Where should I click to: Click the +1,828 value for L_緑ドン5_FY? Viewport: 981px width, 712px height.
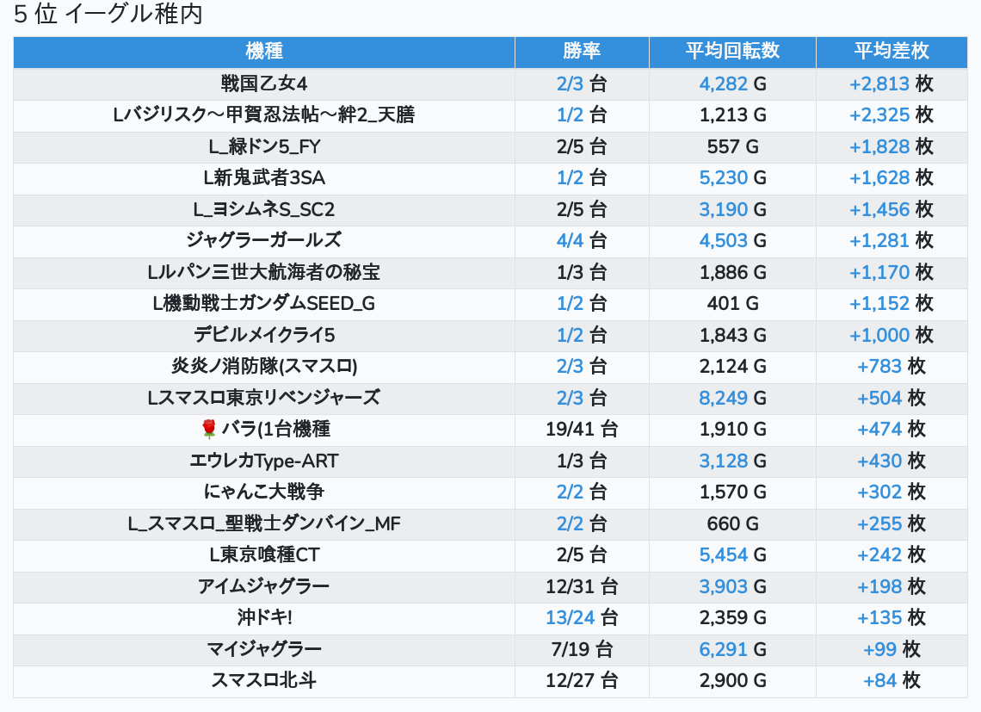879,146
